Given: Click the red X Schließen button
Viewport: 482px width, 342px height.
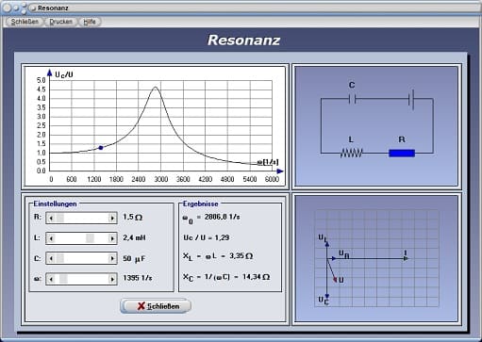Looking at the screenshot, I should 156,306.
